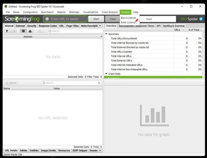Select Total URLs Crawled row
207x158 pixels.
click(x=153, y=52)
